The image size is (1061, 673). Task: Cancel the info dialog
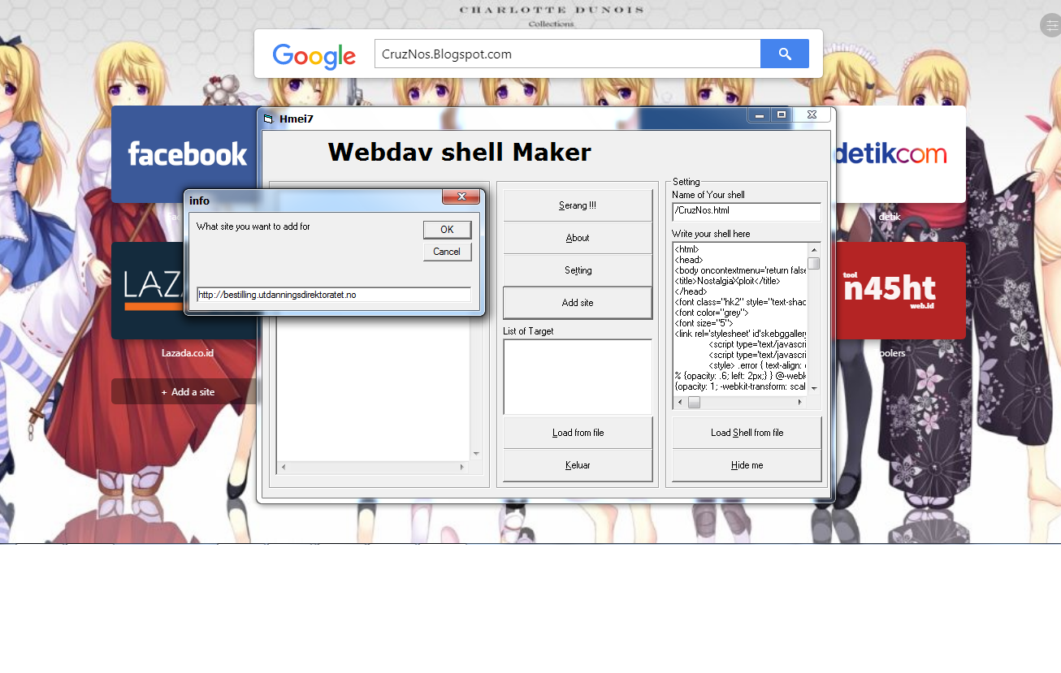pyautogui.click(x=447, y=252)
